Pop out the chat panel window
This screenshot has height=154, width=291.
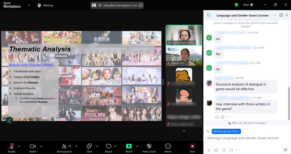click(x=281, y=15)
